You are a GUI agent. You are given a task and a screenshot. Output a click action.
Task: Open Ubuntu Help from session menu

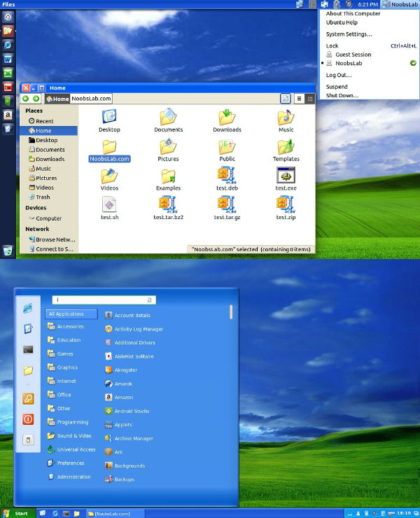point(342,22)
